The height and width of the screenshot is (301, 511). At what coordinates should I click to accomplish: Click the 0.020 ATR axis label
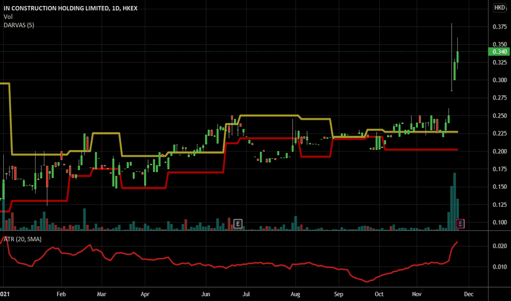click(x=499, y=246)
